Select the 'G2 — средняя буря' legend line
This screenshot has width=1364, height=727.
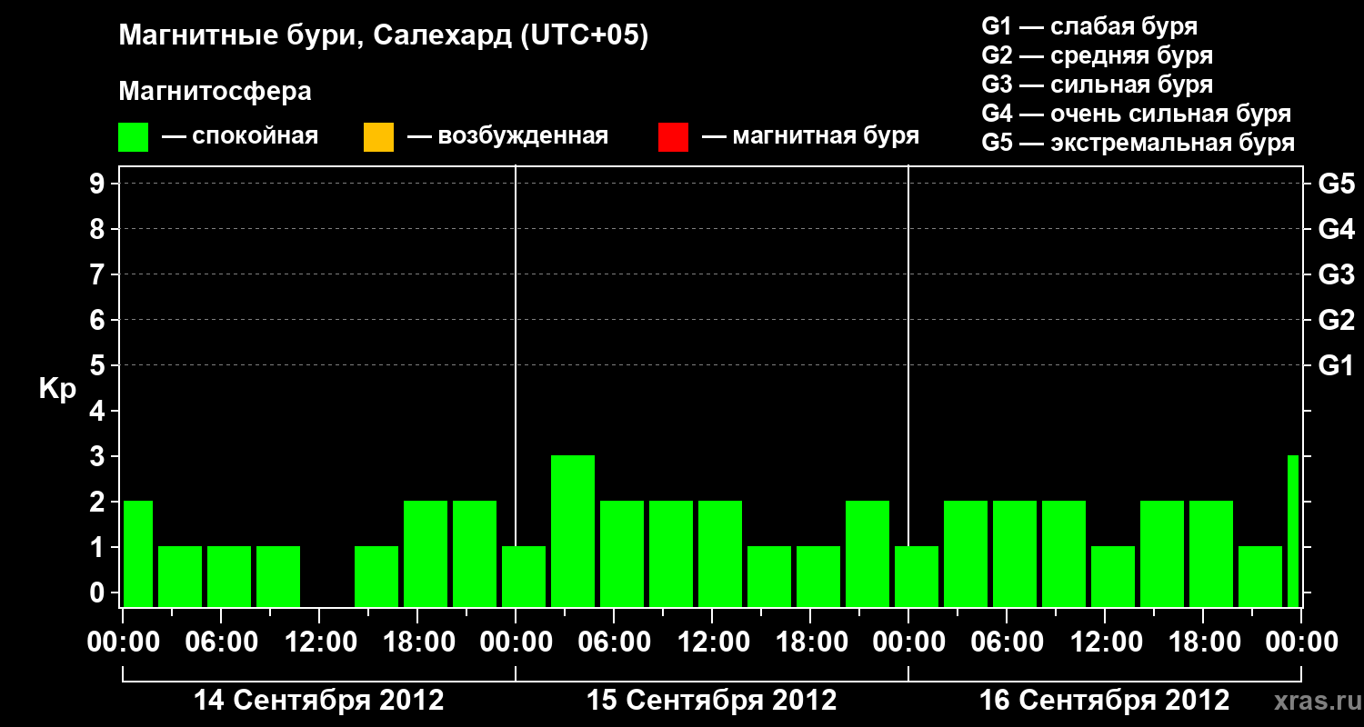1098,55
